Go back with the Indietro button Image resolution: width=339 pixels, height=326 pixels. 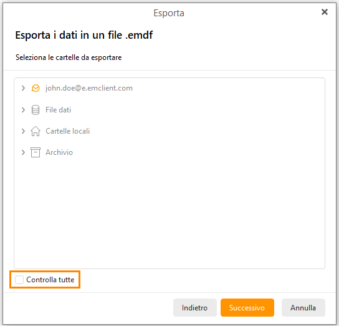(x=195, y=308)
